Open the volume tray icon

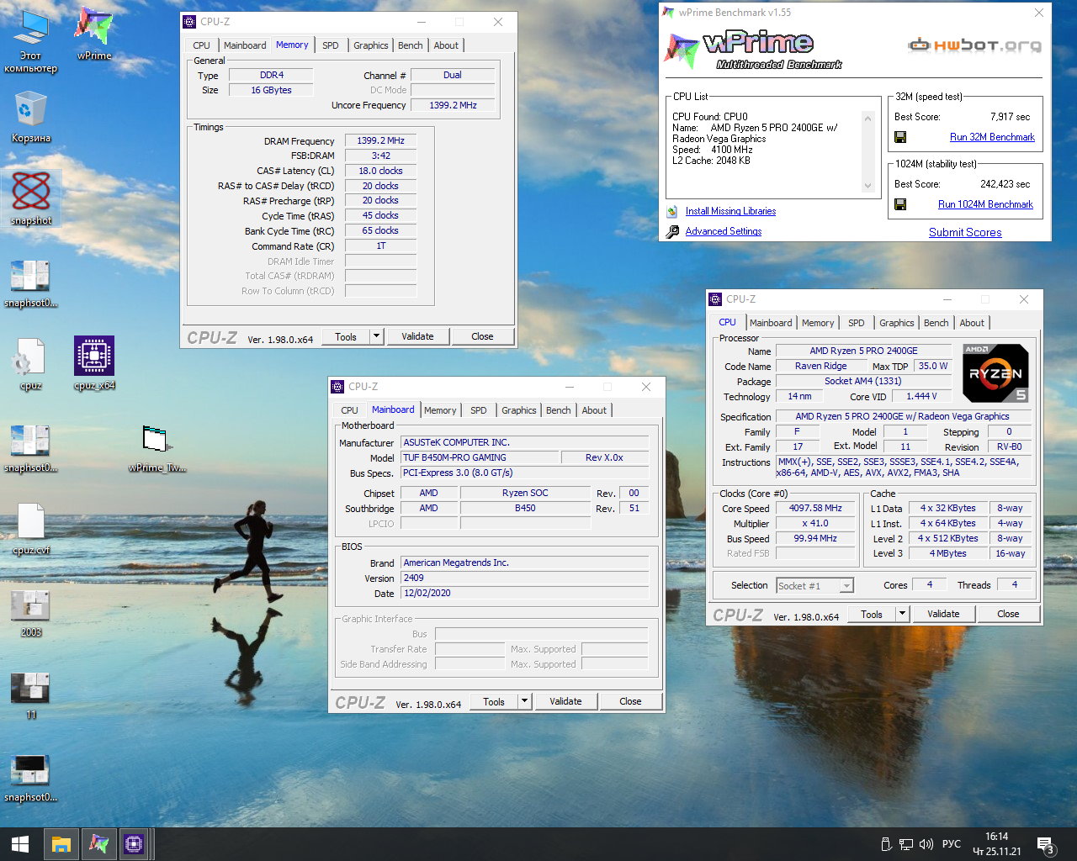pyautogui.click(x=926, y=844)
